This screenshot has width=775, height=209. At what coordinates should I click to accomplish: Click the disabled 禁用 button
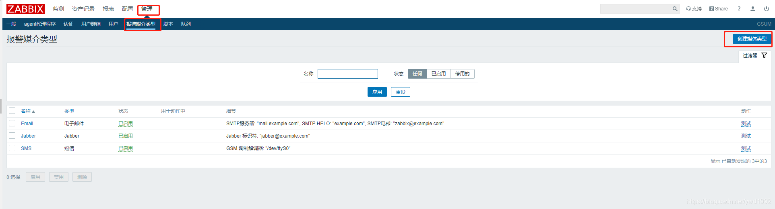coord(59,177)
